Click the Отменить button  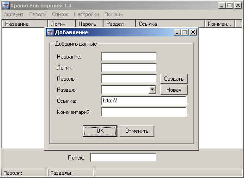pos(137,131)
